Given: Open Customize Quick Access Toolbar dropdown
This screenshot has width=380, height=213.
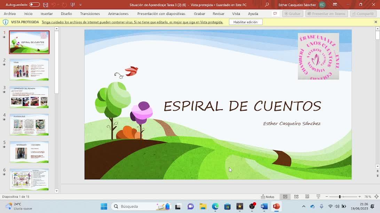Looking at the screenshot, I should [x=80, y=5].
